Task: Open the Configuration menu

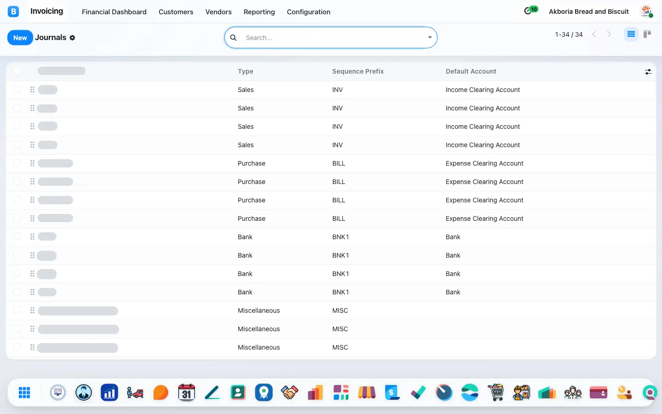Action: [x=308, y=12]
